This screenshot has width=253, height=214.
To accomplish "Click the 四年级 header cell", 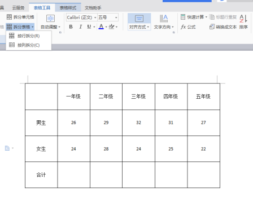I will coord(171,97).
